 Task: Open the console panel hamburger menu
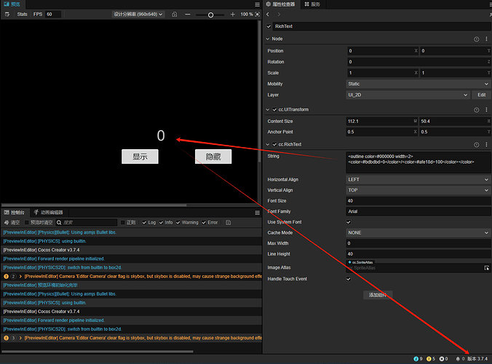click(x=258, y=213)
